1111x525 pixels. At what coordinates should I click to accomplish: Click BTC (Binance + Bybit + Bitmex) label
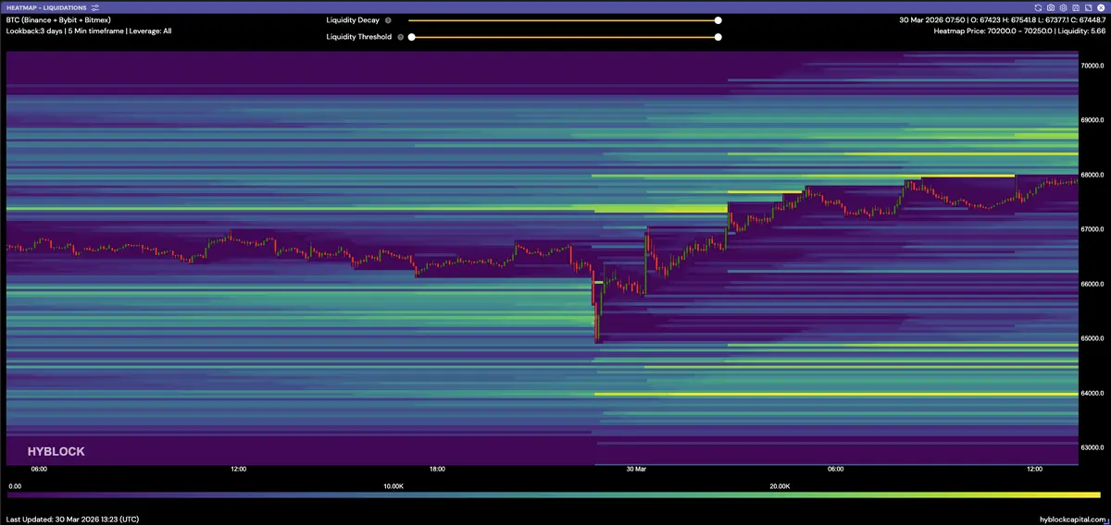click(59, 19)
